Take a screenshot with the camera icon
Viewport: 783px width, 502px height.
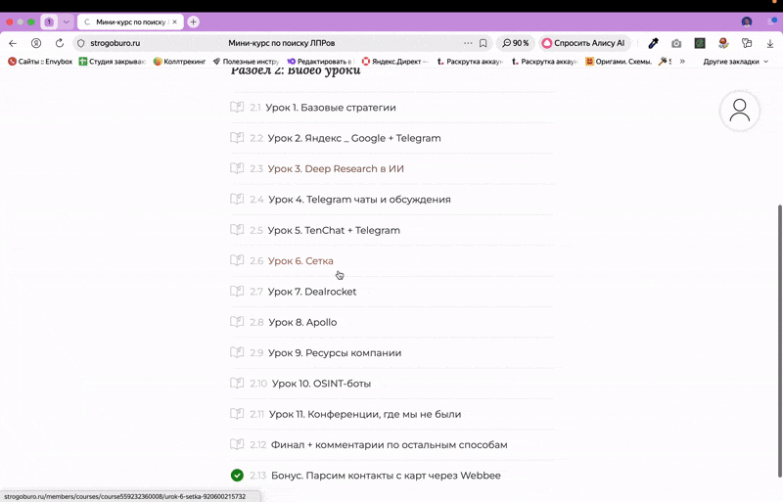pos(676,43)
